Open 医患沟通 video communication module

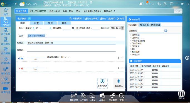pos(6,90)
